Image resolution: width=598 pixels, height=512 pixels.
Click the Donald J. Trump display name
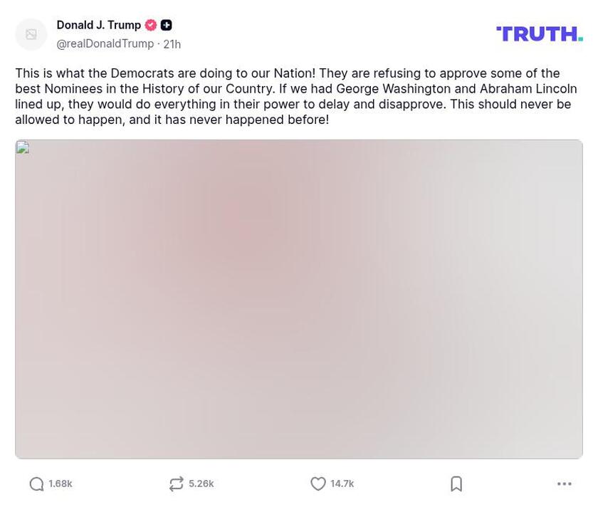coord(98,24)
